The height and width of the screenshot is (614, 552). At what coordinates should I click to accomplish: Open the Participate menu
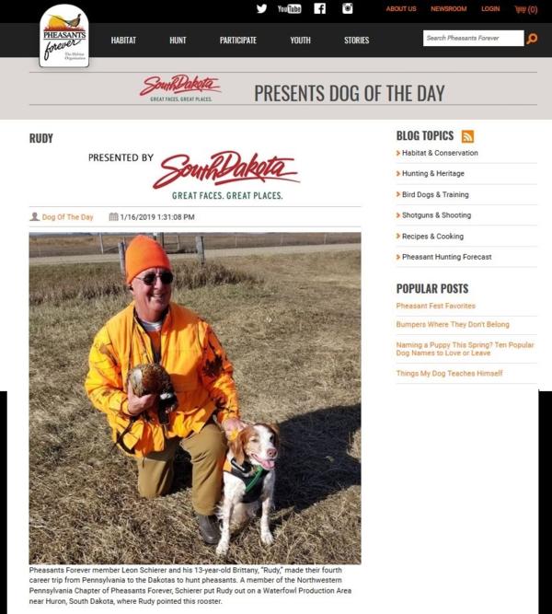(x=238, y=41)
